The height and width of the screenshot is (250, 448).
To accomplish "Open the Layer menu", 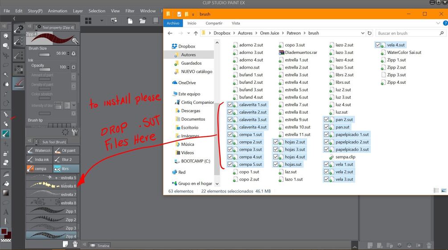I will [x=78, y=11].
